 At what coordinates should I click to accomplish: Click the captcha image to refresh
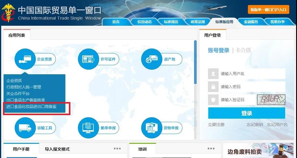(x=271, y=100)
